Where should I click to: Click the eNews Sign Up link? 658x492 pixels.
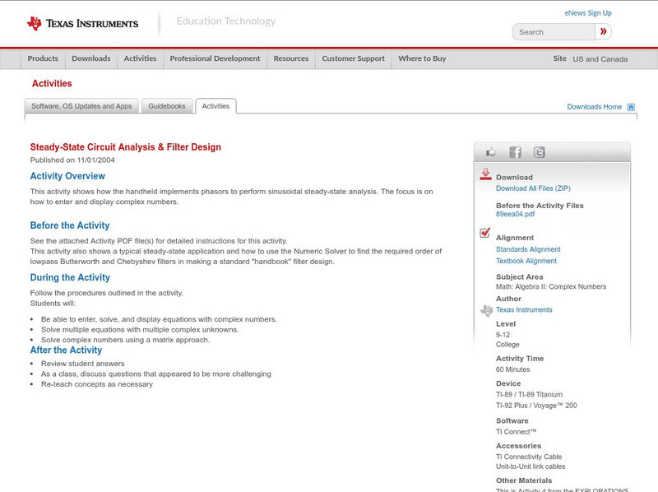pos(588,13)
